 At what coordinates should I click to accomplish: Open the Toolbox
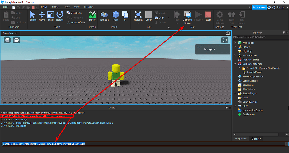104,16
